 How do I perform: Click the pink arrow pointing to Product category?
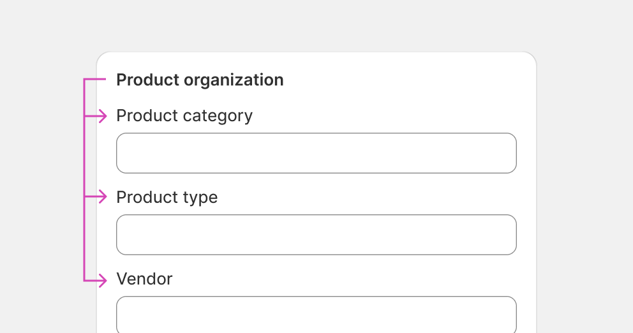click(96, 116)
